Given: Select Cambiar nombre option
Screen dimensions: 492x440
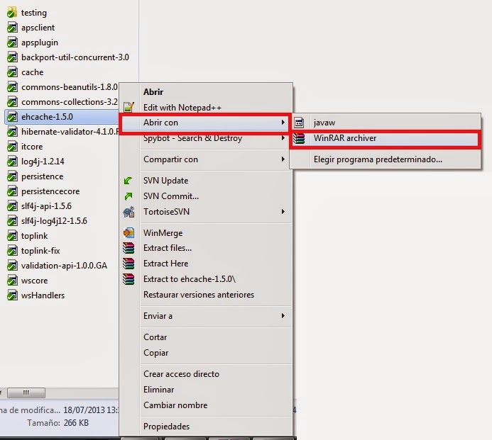Looking at the screenshot, I should [x=206, y=405].
